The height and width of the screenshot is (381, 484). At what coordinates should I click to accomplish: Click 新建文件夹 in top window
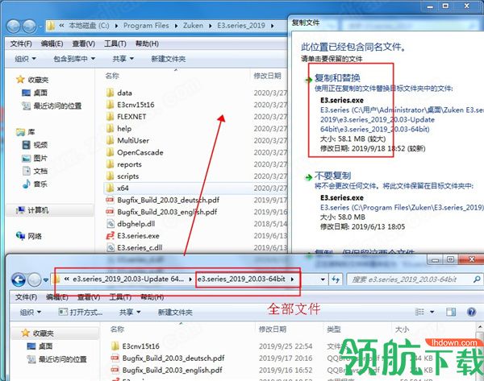tap(169, 59)
